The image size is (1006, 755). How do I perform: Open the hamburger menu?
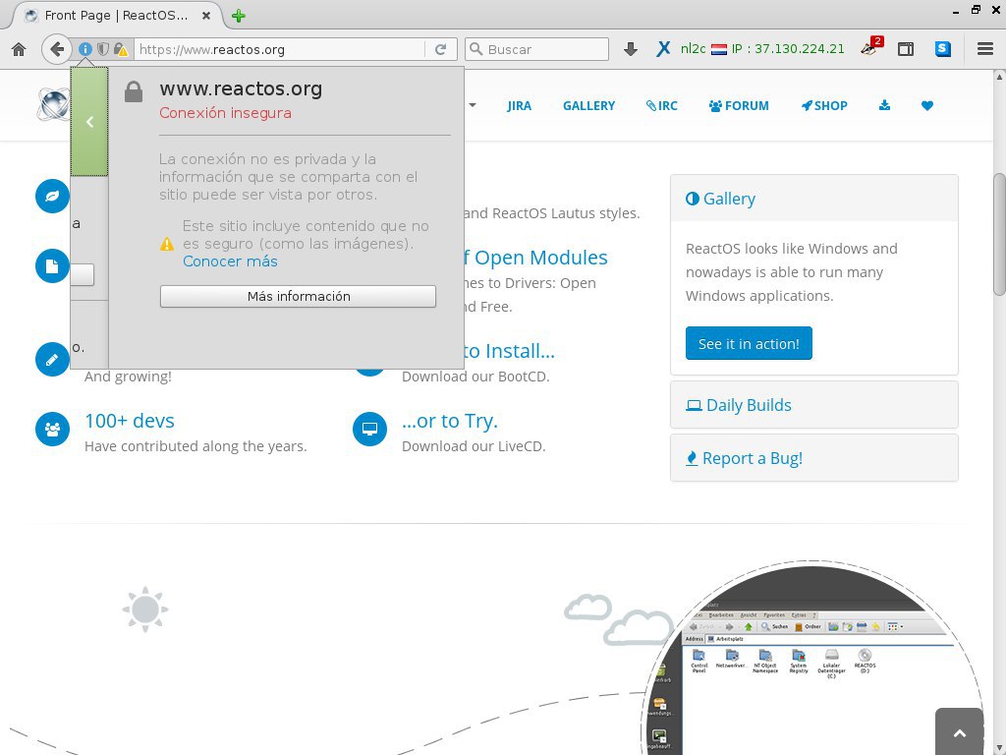click(x=985, y=49)
